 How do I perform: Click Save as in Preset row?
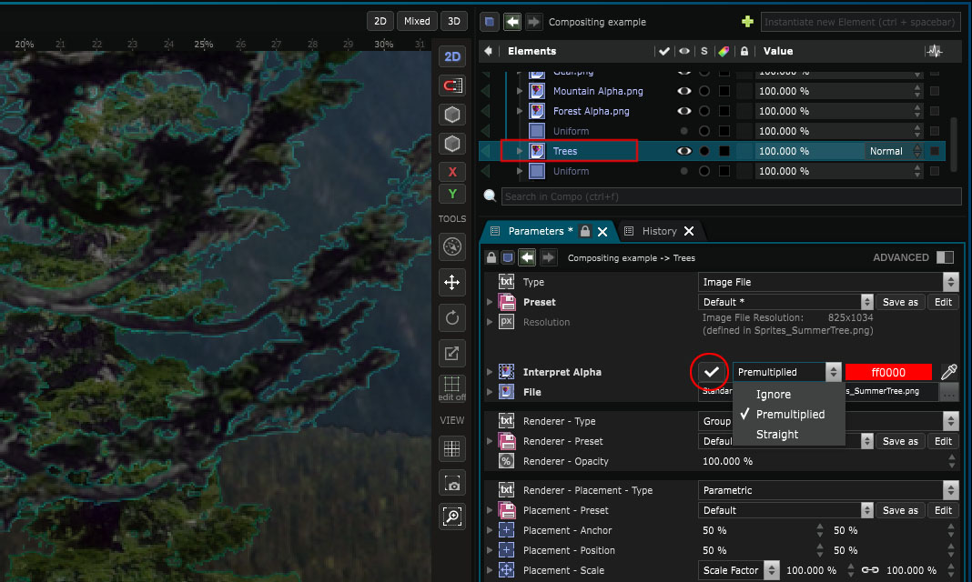point(900,302)
